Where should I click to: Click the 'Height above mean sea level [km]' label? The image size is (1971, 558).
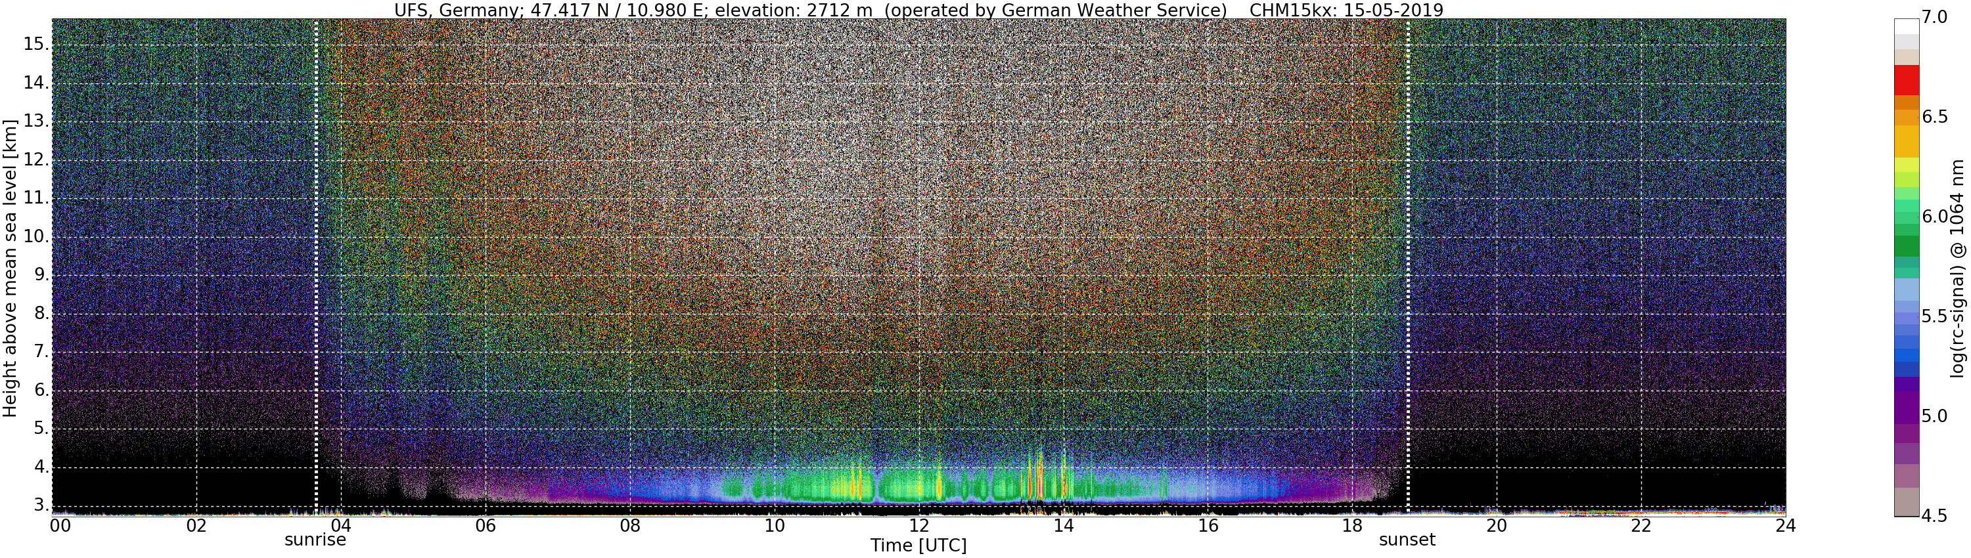coord(10,268)
